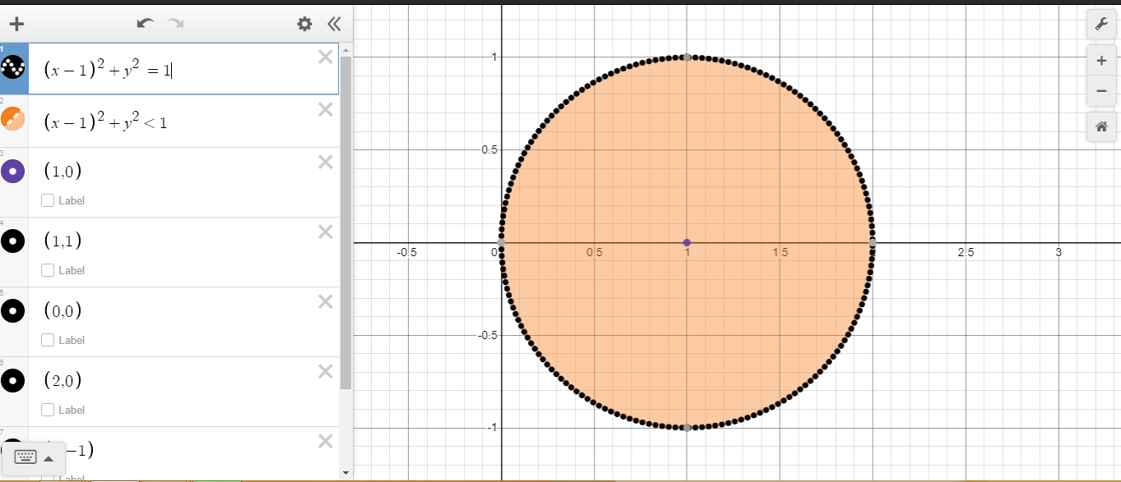Viewport: 1121px width, 482px height.
Task: Click the Redo arrow
Action: pyautogui.click(x=175, y=24)
